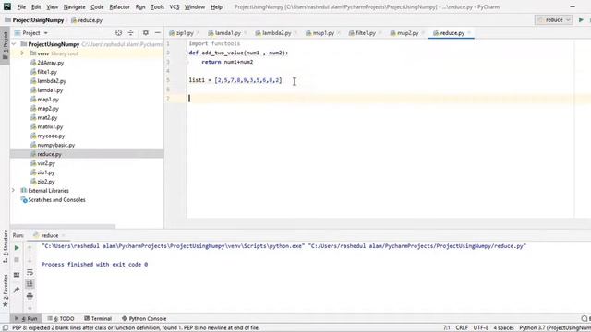Screen dimensions: 591x332
Task: Switch to the map2.py editor tab
Action: point(407,33)
